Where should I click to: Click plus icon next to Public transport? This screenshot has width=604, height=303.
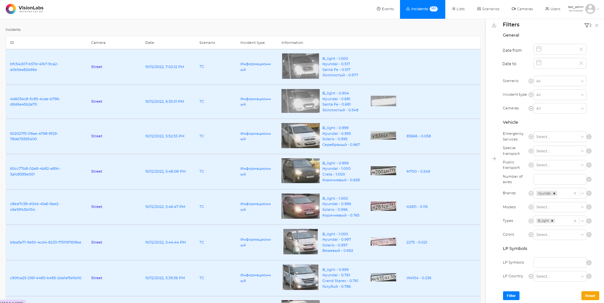(531, 165)
